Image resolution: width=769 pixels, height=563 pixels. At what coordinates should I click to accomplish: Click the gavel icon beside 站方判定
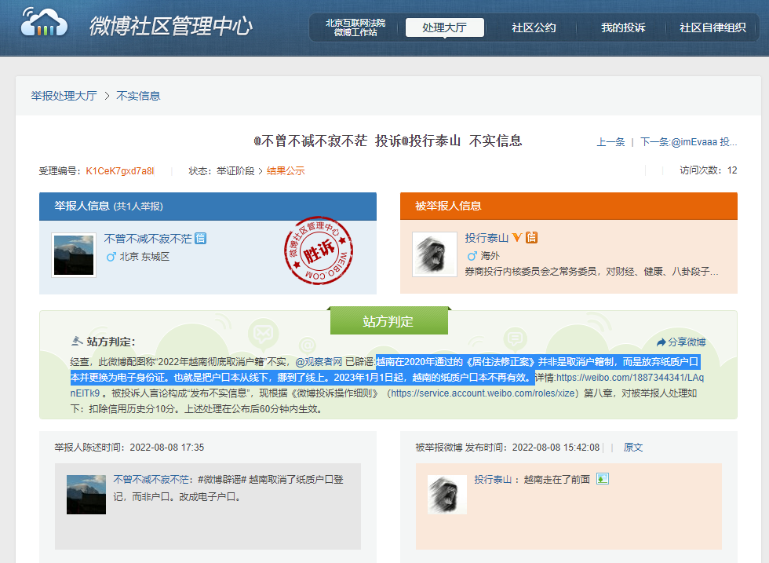pyautogui.click(x=76, y=342)
